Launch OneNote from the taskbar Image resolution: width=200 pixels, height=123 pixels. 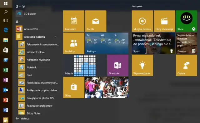[6, 80]
